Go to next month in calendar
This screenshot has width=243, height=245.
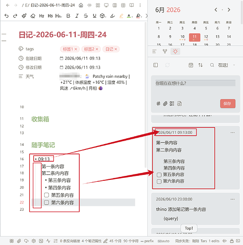[229, 10]
